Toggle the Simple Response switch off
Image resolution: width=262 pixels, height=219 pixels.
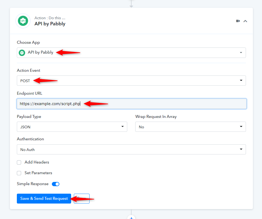56,184
